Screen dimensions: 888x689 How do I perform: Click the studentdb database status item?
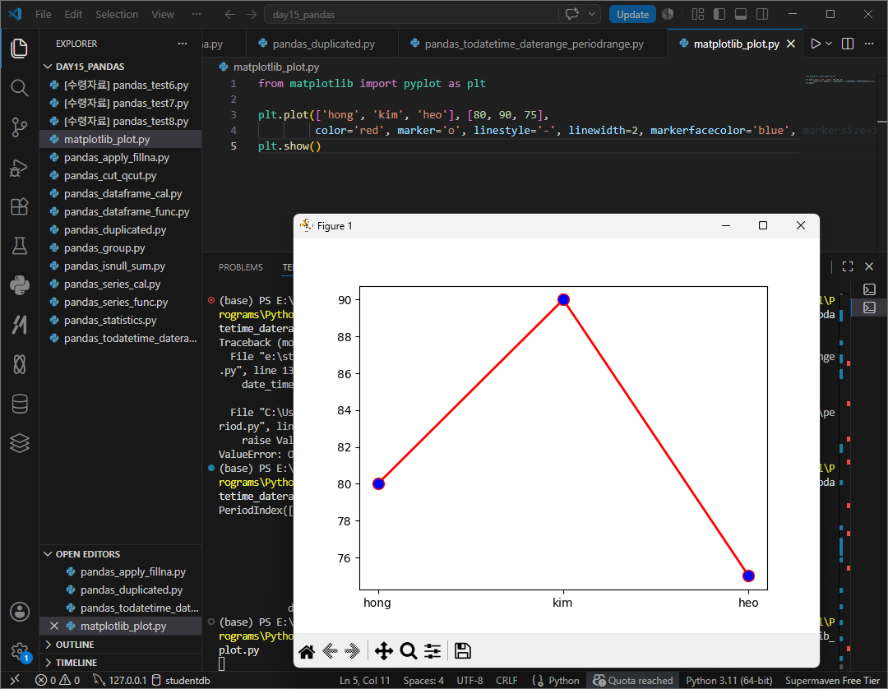click(x=181, y=681)
